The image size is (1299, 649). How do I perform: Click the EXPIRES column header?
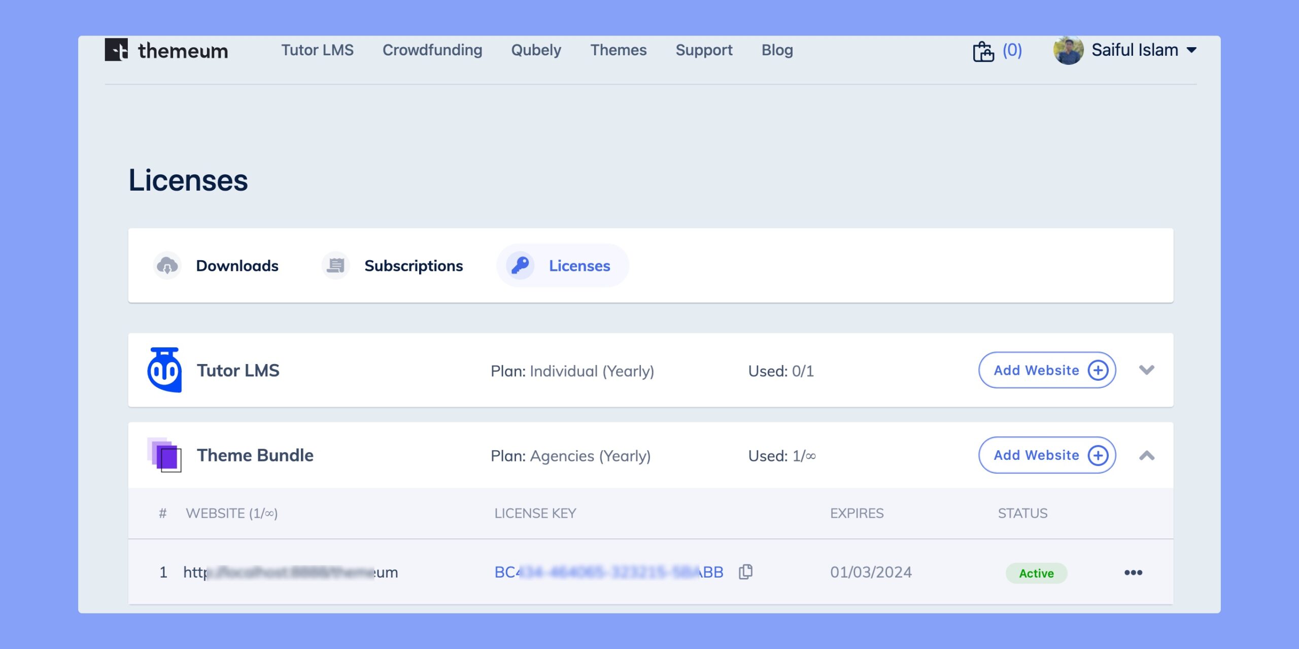click(857, 513)
